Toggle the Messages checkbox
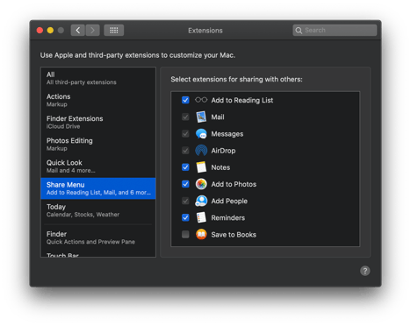This screenshot has width=411, height=326. (185, 134)
